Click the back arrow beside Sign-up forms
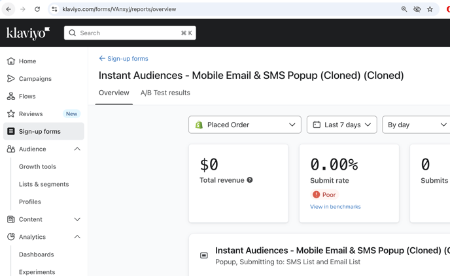The width and height of the screenshot is (450, 276). tap(102, 59)
